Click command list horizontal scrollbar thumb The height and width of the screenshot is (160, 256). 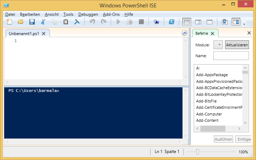tap(213, 128)
